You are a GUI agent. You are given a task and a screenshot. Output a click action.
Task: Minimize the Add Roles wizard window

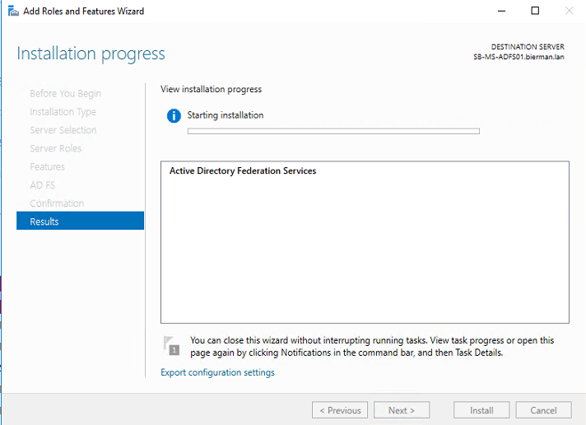501,11
